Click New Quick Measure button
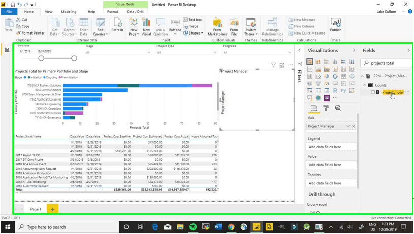The width and height of the screenshot is (414, 234). (306, 33)
